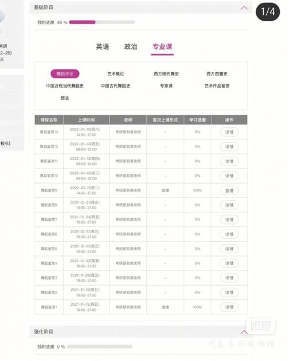
Task: Open 详情 for 舞蹈鉴赏1
Action: tap(229, 307)
